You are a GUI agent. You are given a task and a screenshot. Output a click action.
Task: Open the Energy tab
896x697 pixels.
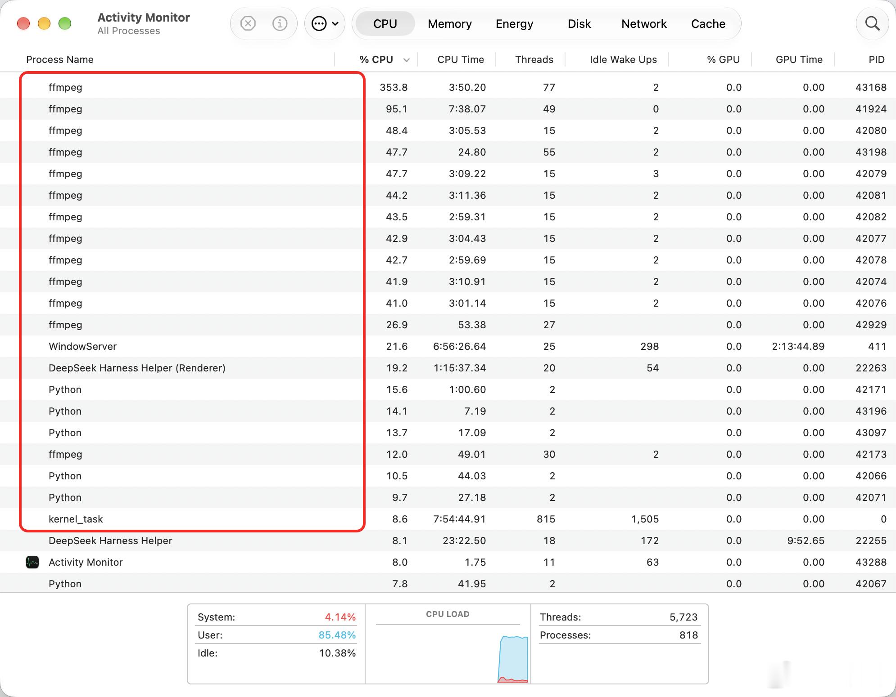(x=514, y=23)
